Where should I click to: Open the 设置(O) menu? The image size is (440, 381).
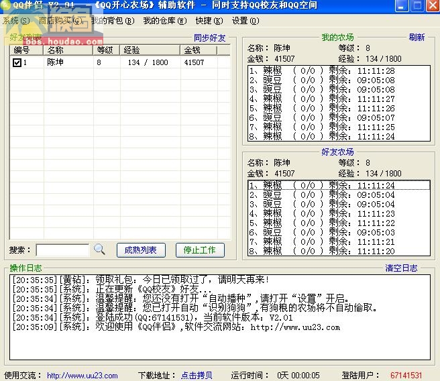245,21
